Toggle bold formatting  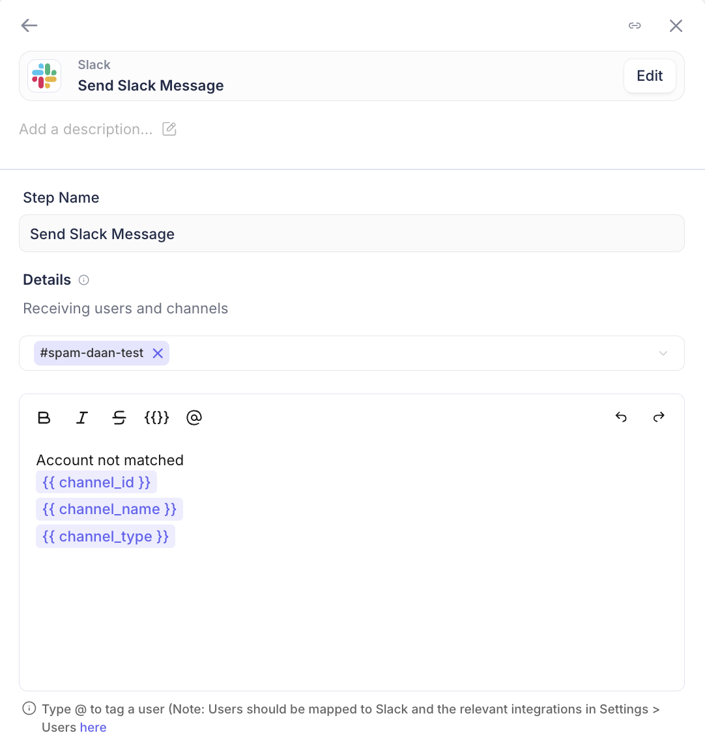coord(44,418)
